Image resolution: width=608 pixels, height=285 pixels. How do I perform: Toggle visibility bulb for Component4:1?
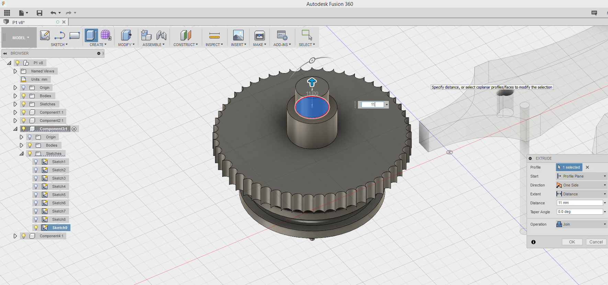point(24,236)
